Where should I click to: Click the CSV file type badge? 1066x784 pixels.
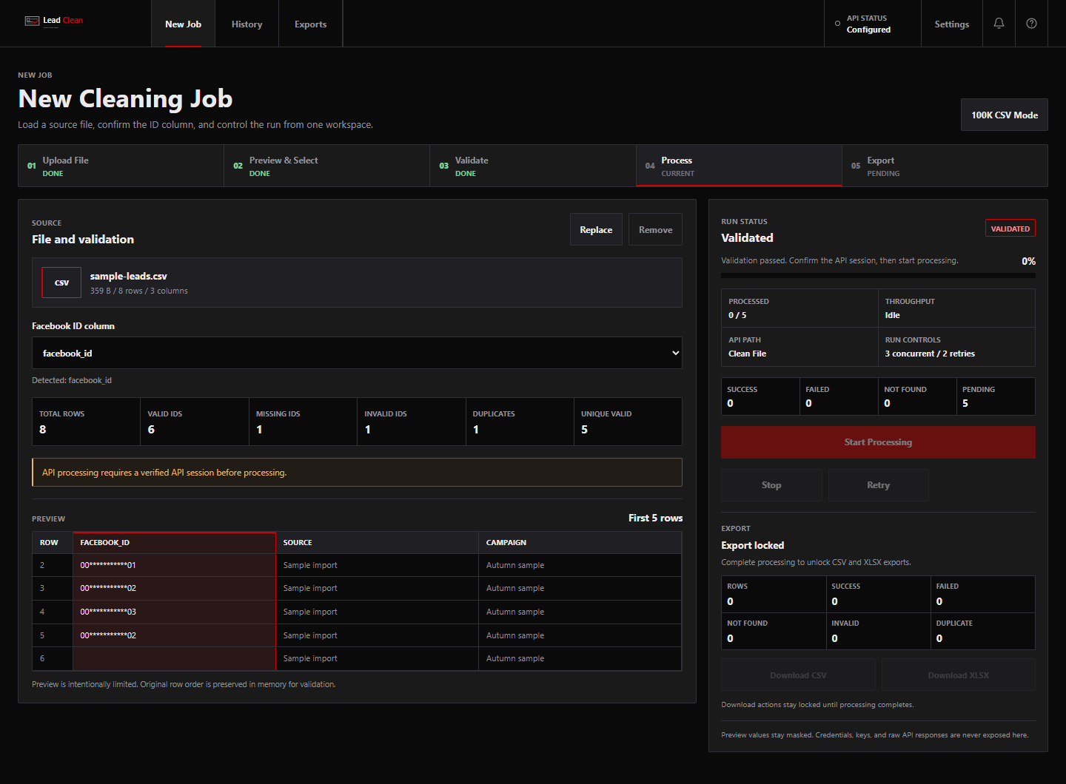pos(61,283)
